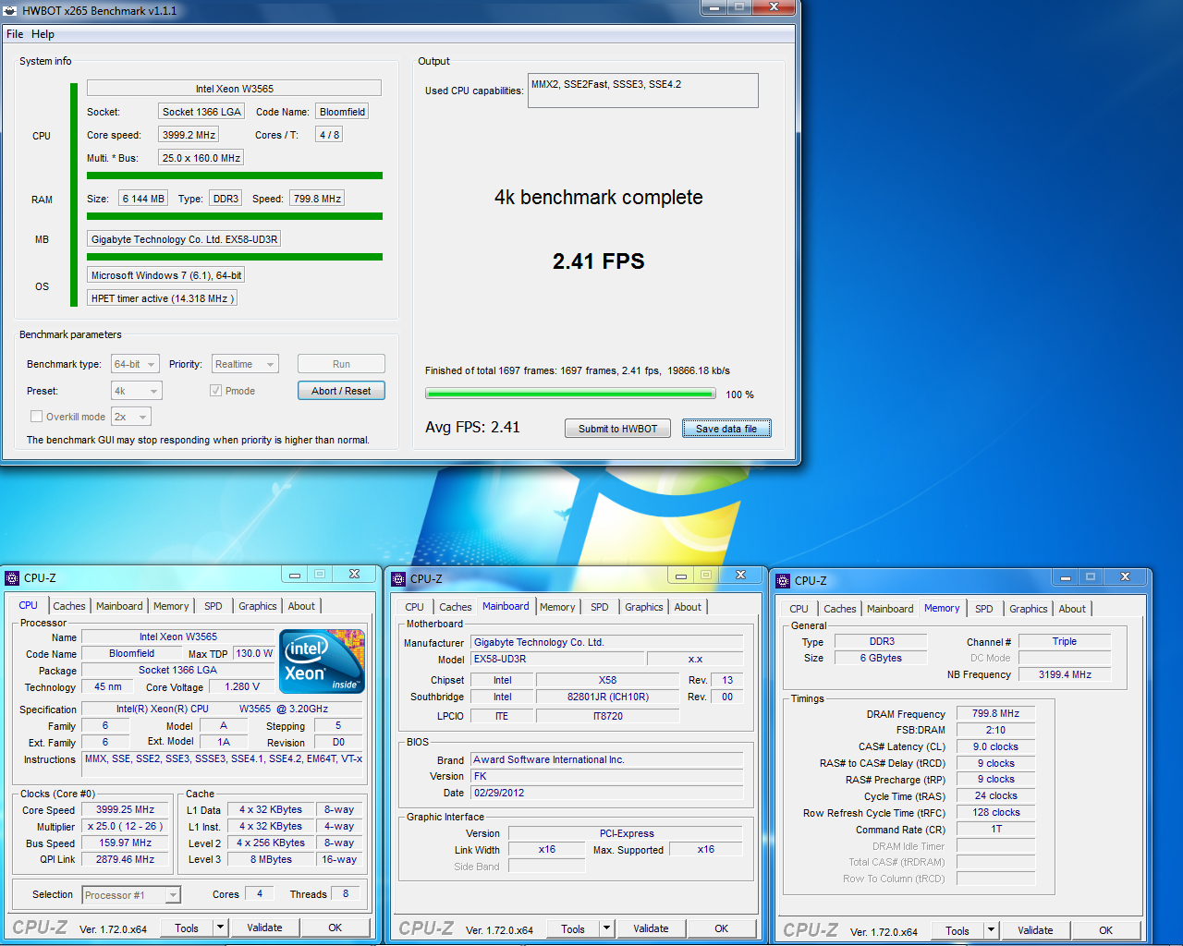Screen dimensions: 1183x946
Task: Click the QPI Link 2879.46 MHz value
Action: [125, 859]
